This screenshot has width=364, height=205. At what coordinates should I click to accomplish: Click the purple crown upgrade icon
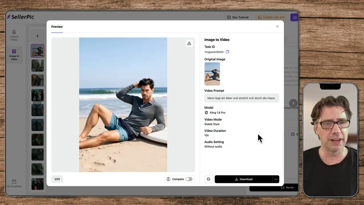[x=295, y=17]
